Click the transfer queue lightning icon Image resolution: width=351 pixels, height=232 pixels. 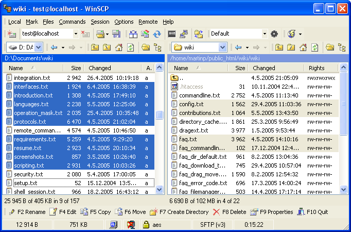tap(291, 34)
